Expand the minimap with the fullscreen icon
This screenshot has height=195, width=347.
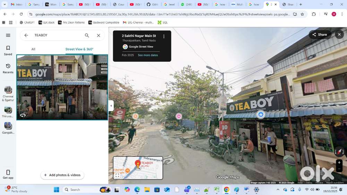[x=117, y=176]
